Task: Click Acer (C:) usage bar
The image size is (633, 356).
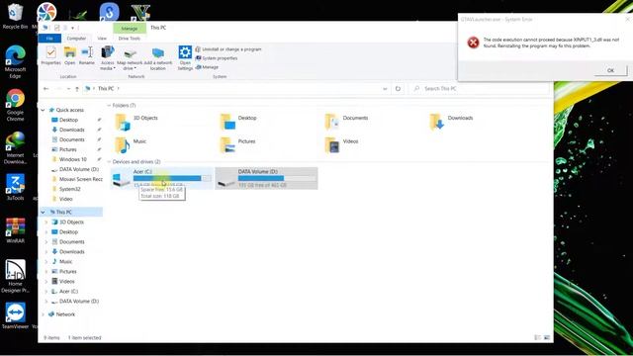Action: 172,178
